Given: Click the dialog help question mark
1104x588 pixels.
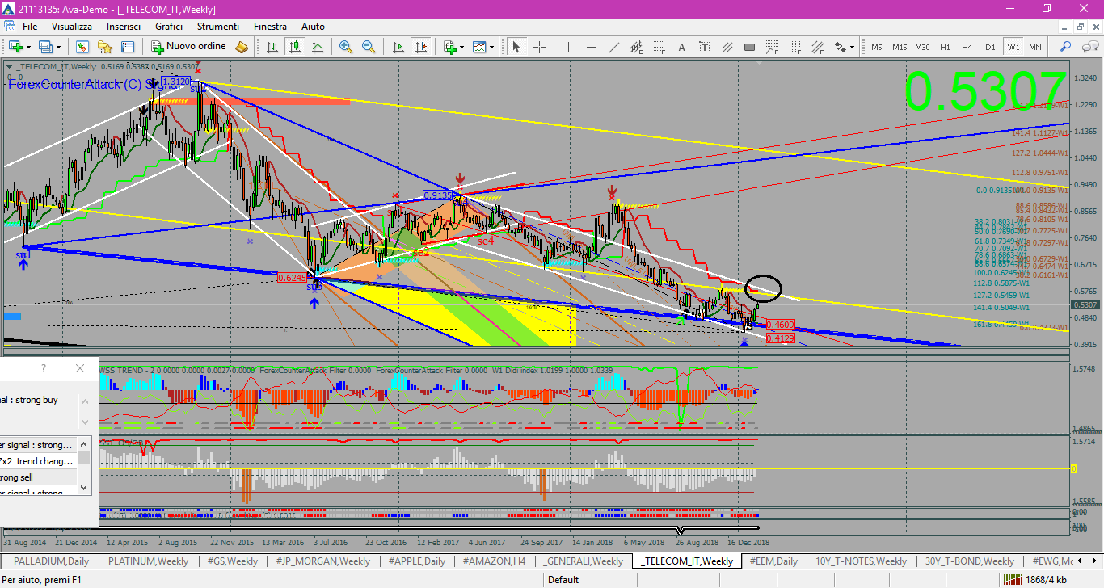Looking at the screenshot, I should 44,368.
